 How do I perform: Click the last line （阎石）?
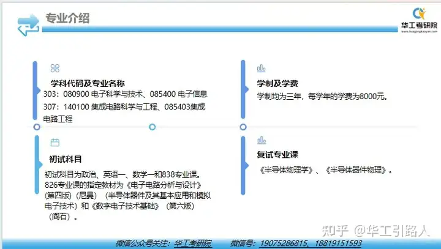pos(63,217)
